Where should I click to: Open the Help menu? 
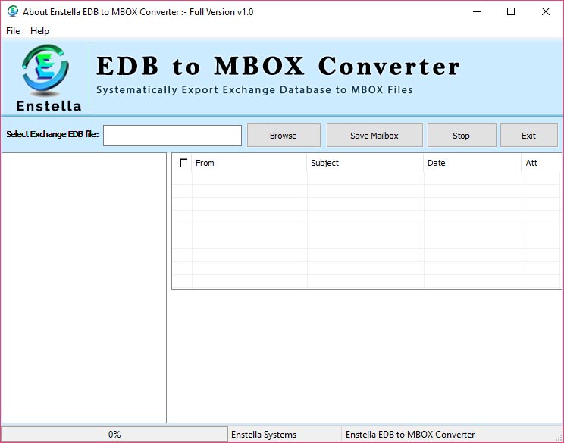[39, 31]
